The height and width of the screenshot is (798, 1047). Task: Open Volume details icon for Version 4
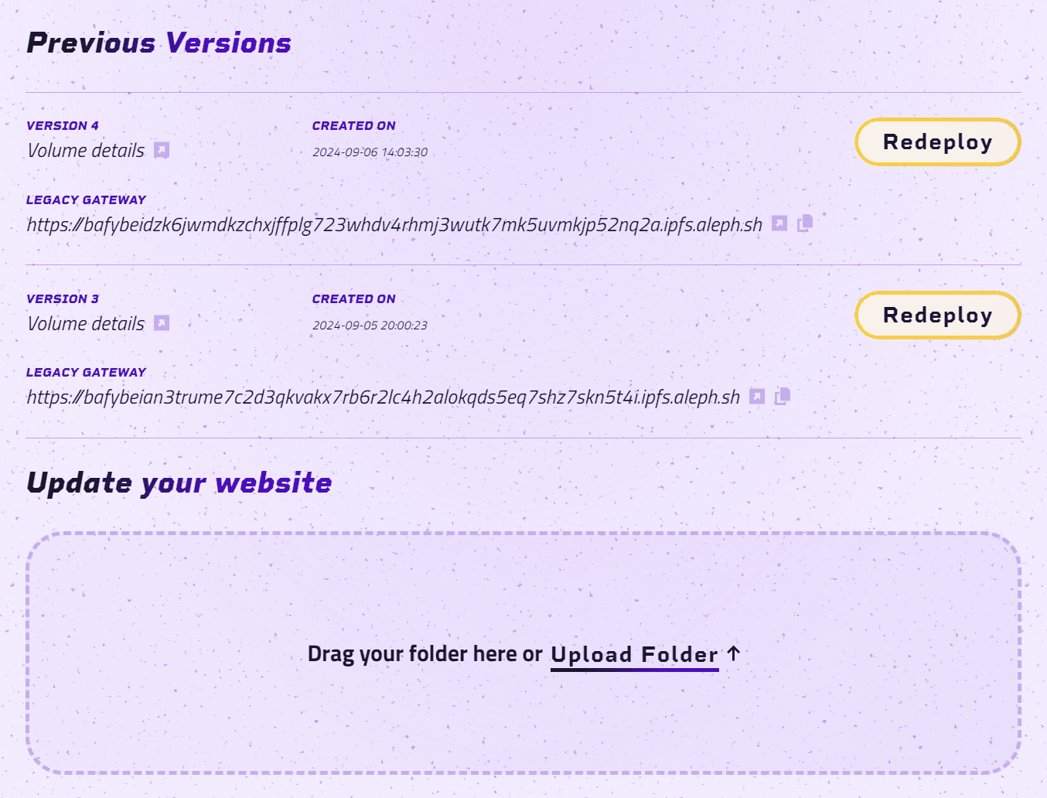tap(161, 151)
